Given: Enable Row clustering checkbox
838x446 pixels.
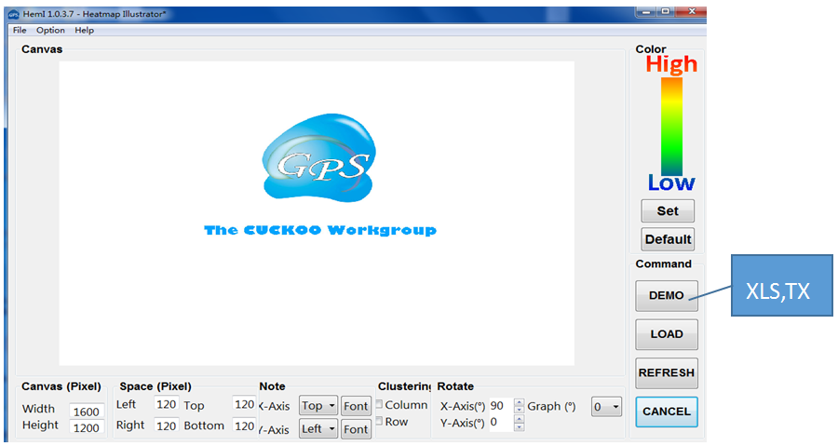Looking at the screenshot, I should click(x=380, y=421).
